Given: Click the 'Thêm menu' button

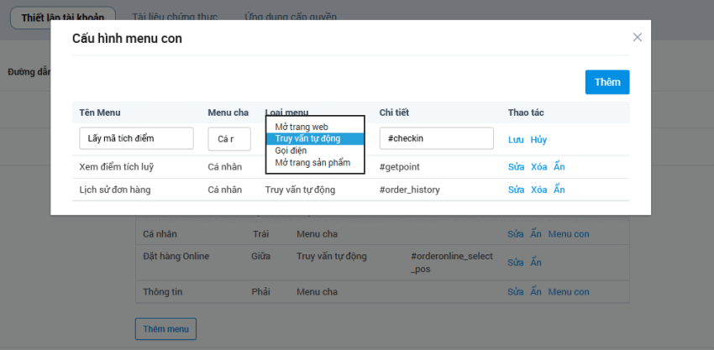Looking at the screenshot, I should click(165, 329).
